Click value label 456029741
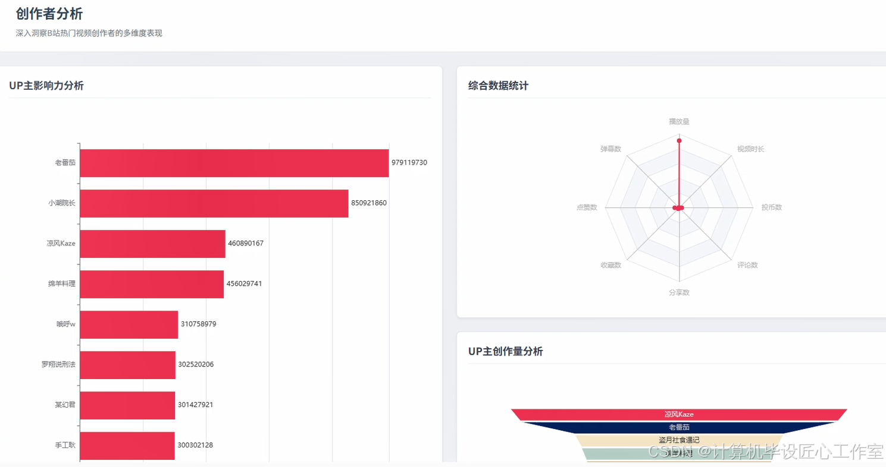 point(244,284)
